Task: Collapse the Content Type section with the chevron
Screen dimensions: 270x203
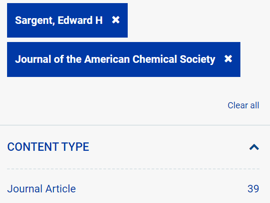Action: tap(254, 147)
